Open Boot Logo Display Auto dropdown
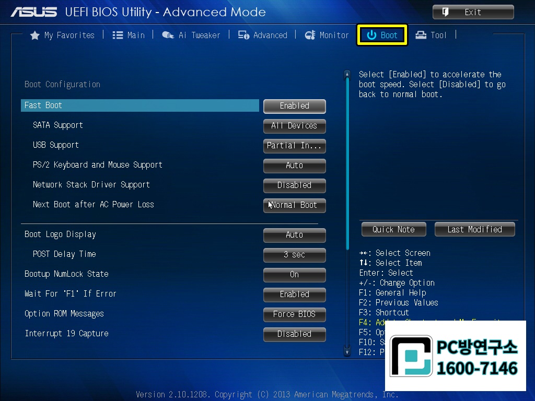Image resolution: width=535 pixels, height=401 pixels. [295, 235]
